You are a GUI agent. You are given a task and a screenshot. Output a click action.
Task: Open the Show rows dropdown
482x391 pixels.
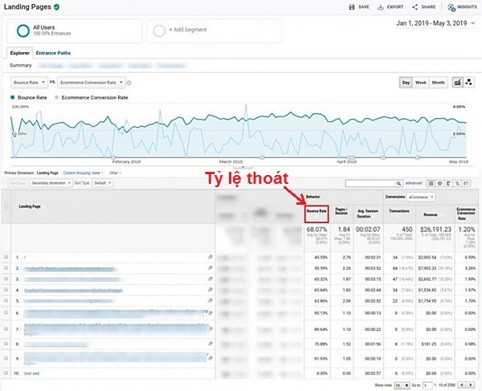click(x=402, y=385)
